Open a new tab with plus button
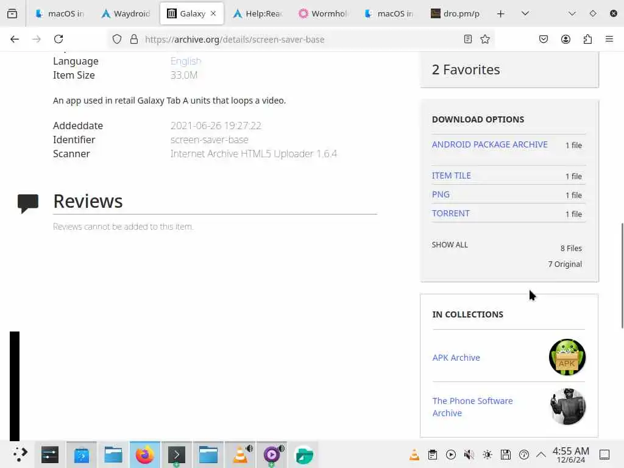 (x=501, y=13)
